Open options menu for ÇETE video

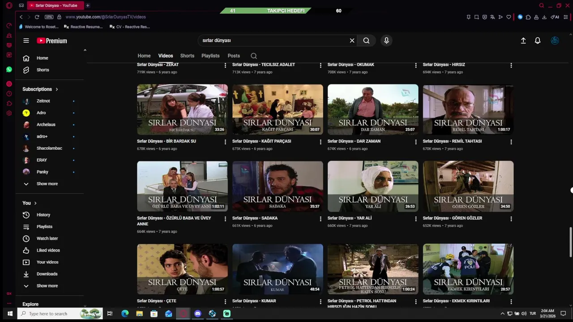pyautogui.click(x=225, y=301)
